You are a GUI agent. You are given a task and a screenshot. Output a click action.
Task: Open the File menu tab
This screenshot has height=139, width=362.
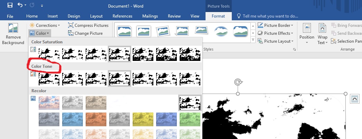pyautogui.click(x=10, y=16)
